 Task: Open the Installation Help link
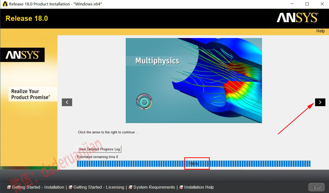pyautogui.click(x=199, y=187)
